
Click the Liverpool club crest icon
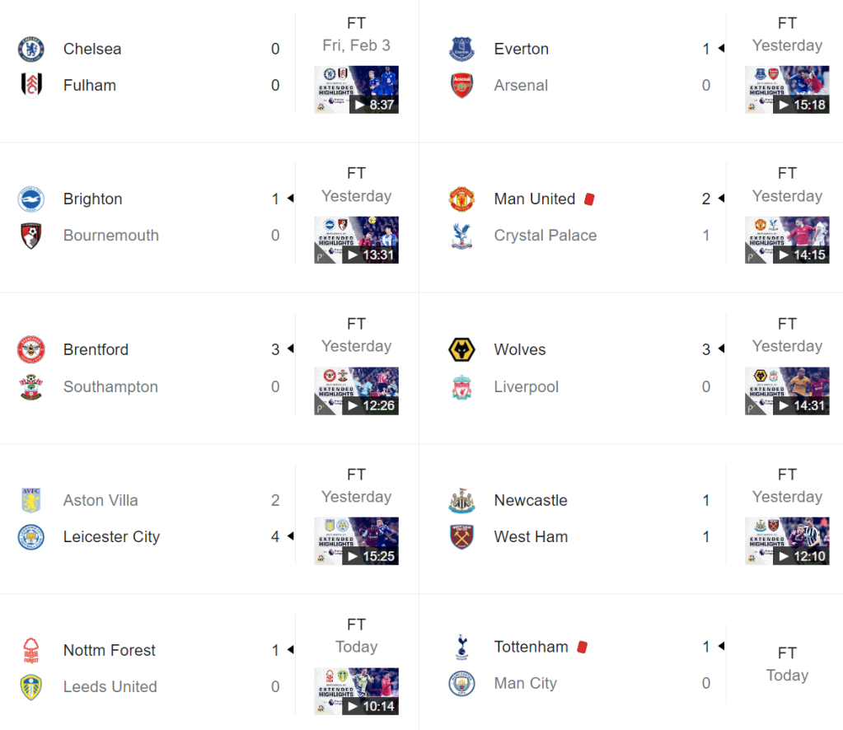[462, 387]
